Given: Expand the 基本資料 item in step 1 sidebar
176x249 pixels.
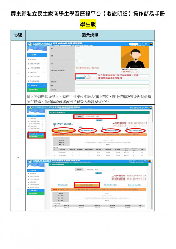Looking at the screenshot, I should click(x=37, y=59).
